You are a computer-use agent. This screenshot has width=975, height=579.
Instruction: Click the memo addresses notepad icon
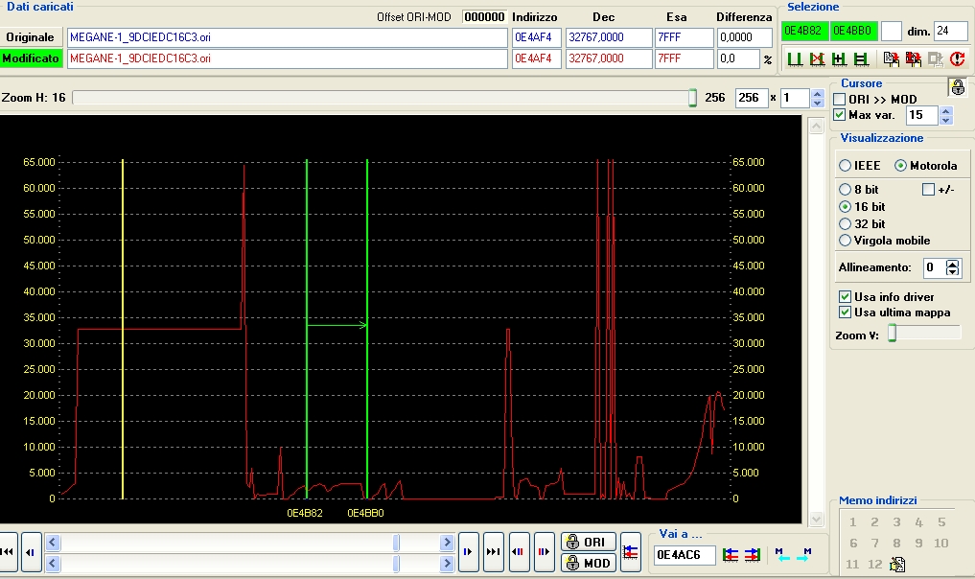click(x=897, y=564)
